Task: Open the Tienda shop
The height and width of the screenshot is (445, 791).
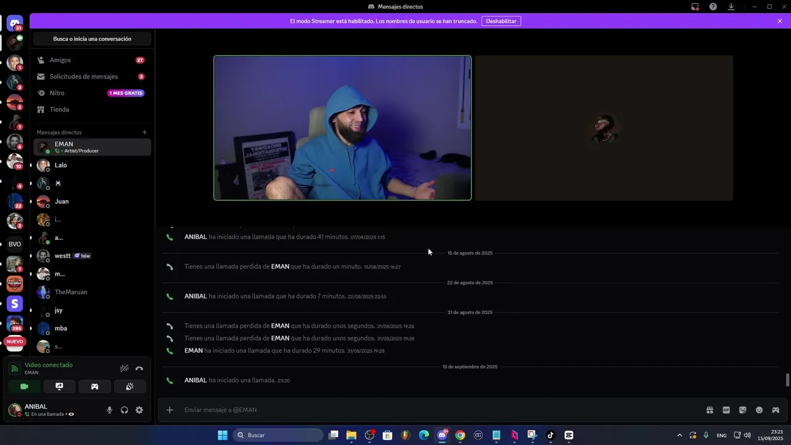Action: [92, 109]
